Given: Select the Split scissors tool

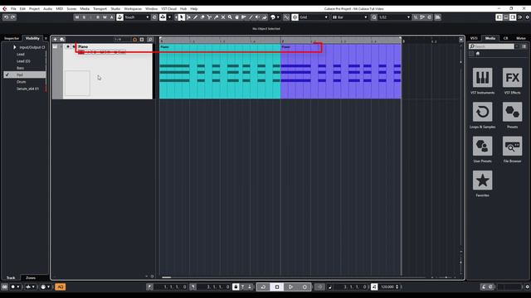Looking at the screenshot, I should pyautogui.click(x=209, y=17).
